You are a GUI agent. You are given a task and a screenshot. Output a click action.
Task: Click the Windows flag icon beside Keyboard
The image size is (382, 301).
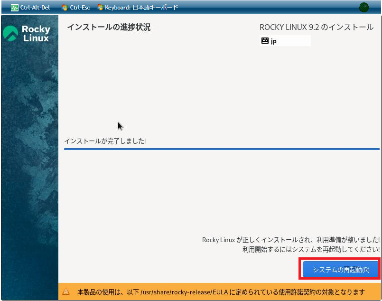click(100, 8)
